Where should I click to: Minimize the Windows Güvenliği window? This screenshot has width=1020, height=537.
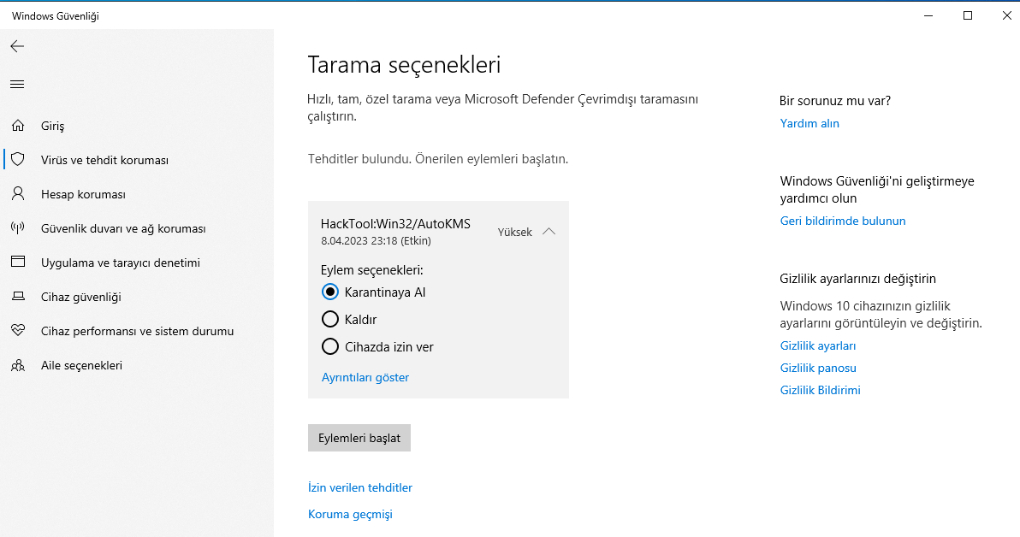coord(928,15)
